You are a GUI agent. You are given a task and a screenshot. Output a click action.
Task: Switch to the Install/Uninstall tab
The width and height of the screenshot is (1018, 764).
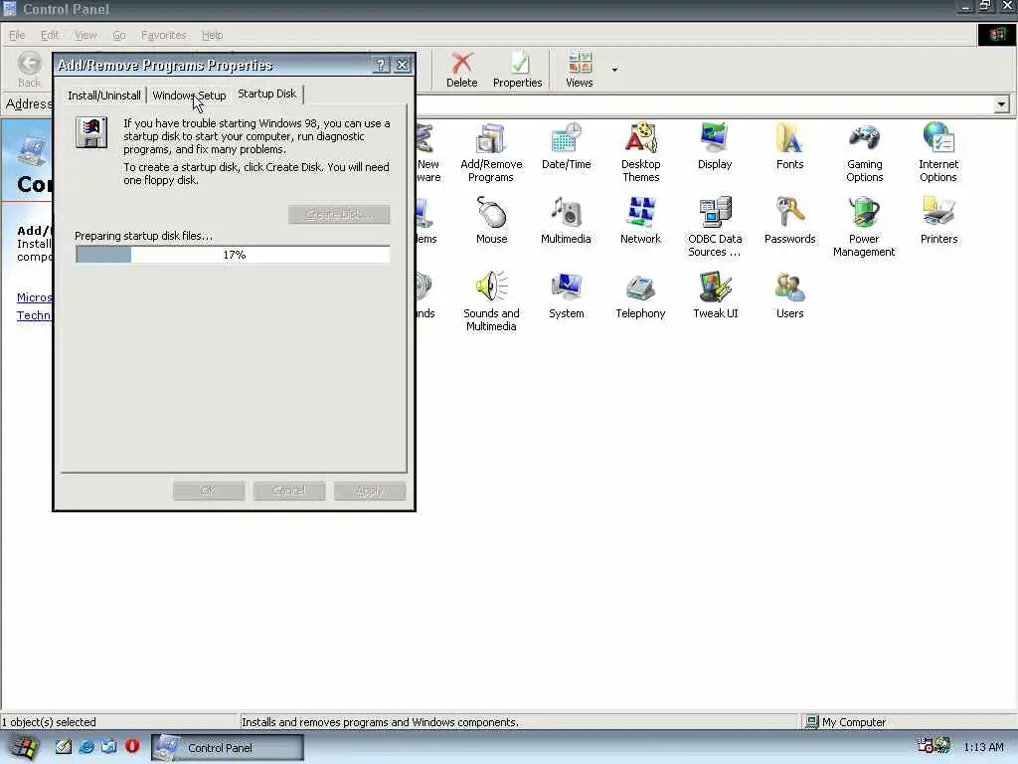(x=103, y=95)
